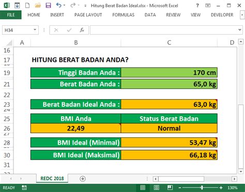Select Normal view icon in status bar
Viewport: 245px width, 192px height.
coord(143,187)
